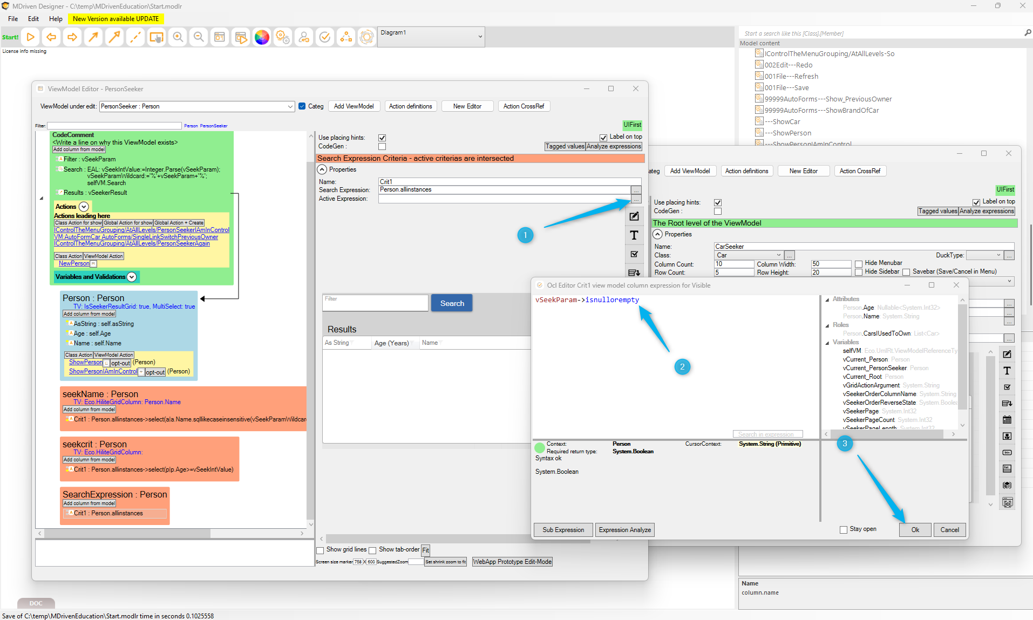The height and width of the screenshot is (620, 1033).
Task: Click the text T tool icon
Action: coord(634,235)
